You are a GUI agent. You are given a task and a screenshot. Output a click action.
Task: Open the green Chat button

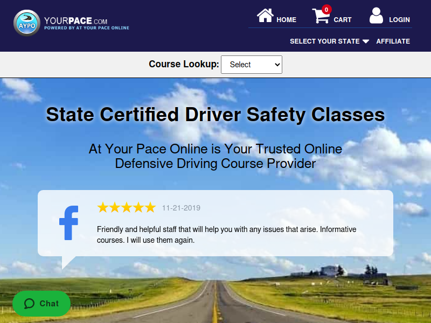click(41, 304)
